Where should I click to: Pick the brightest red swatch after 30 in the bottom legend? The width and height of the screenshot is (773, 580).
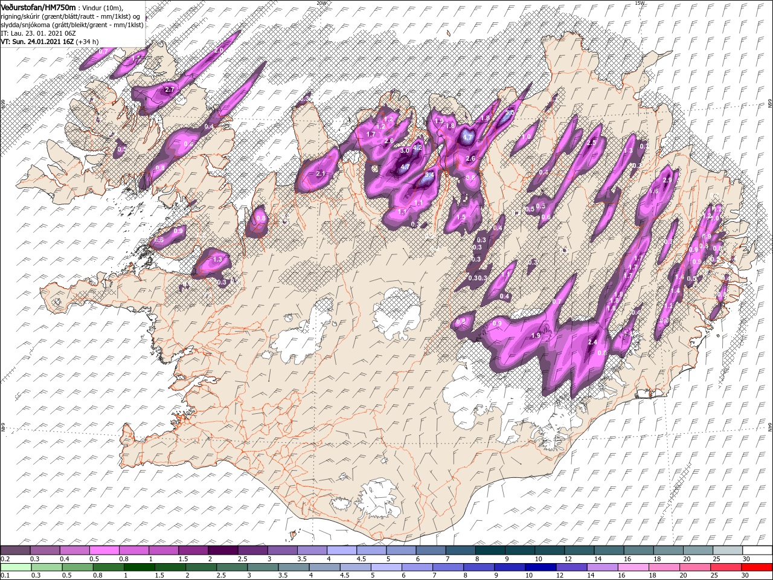click(x=757, y=567)
